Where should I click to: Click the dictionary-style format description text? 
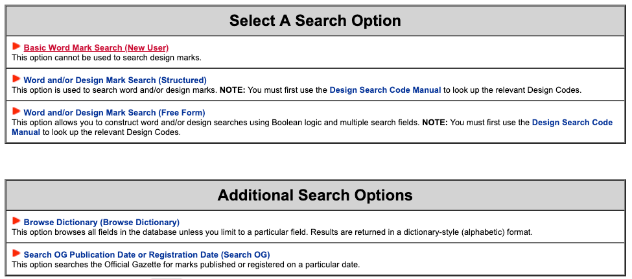click(x=272, y=233)
